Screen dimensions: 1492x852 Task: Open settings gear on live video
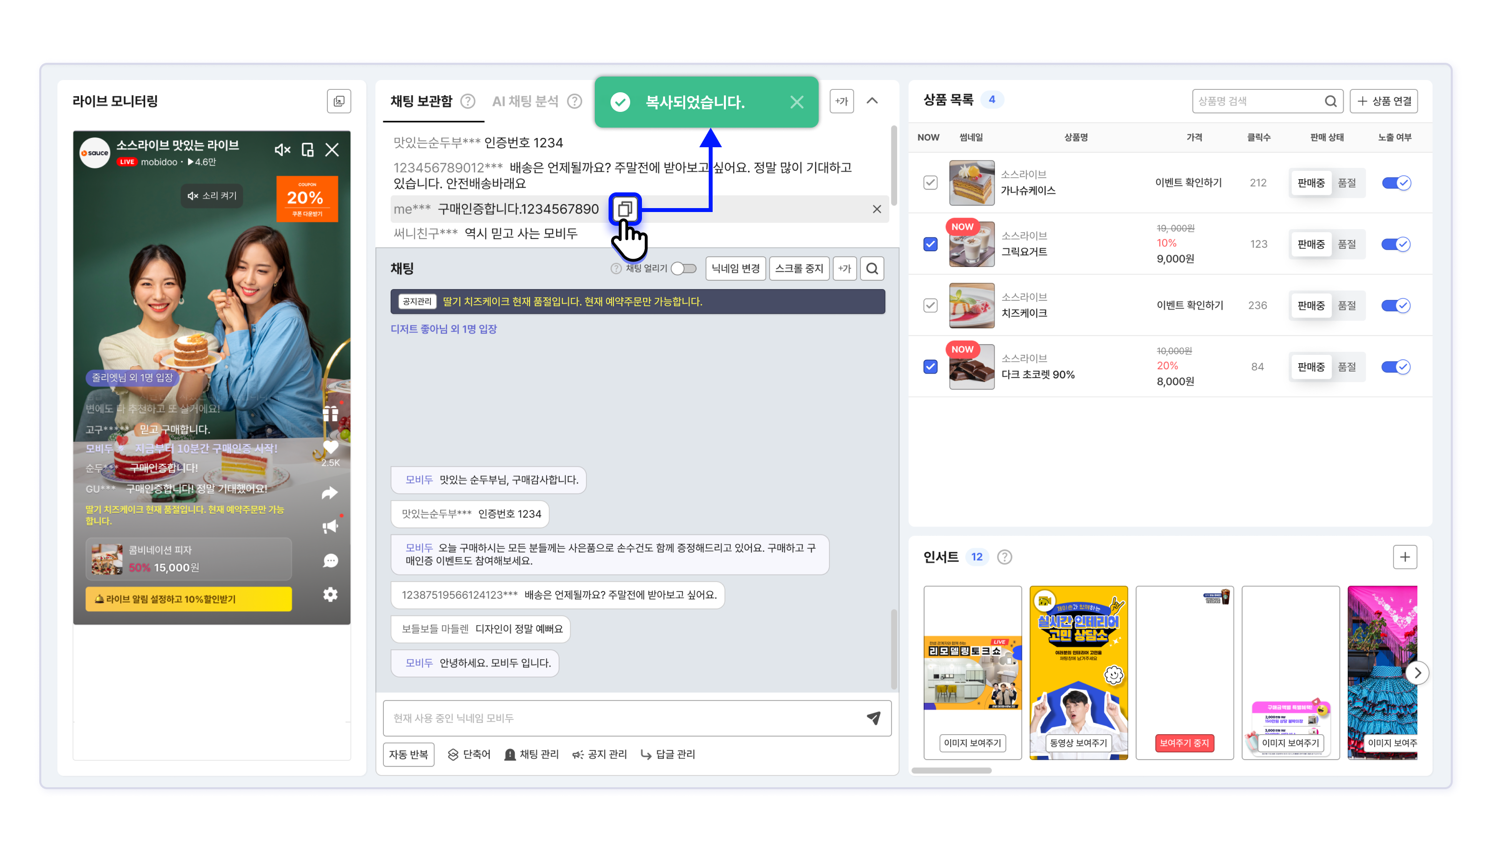[x=330, y=595]
